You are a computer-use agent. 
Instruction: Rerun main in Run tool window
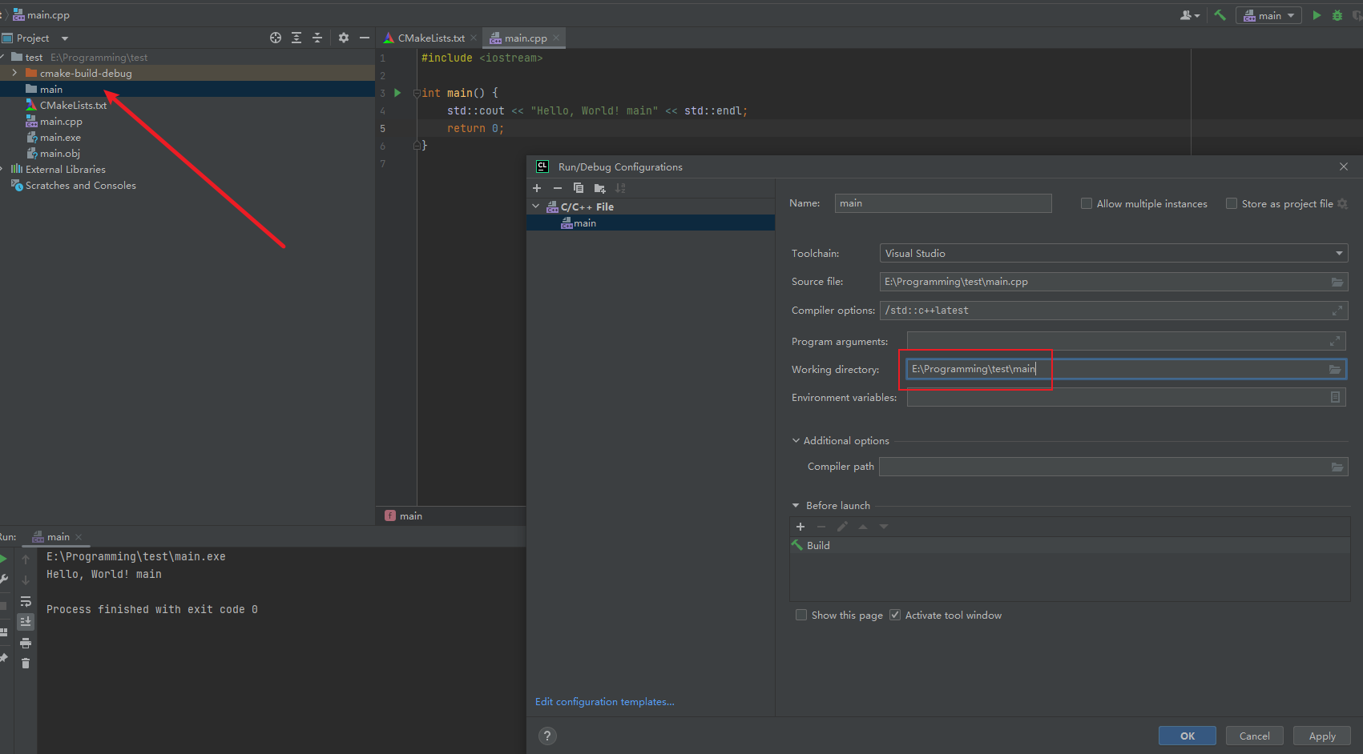tap(4, 559)
